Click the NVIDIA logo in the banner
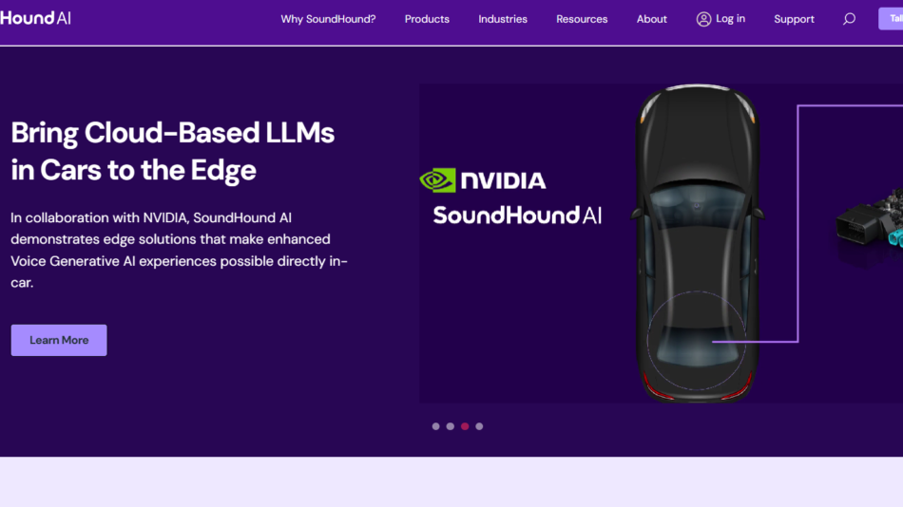Image resolution: width=903 pixels, height=507 pixels. (483, 180)
